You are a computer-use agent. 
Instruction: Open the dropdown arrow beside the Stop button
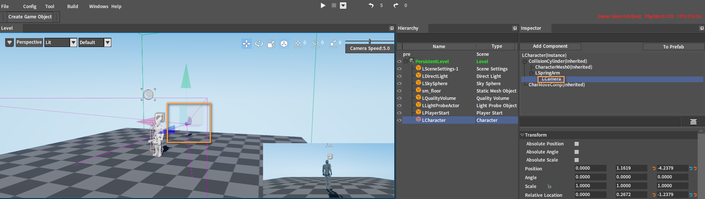tap(343, 6)
